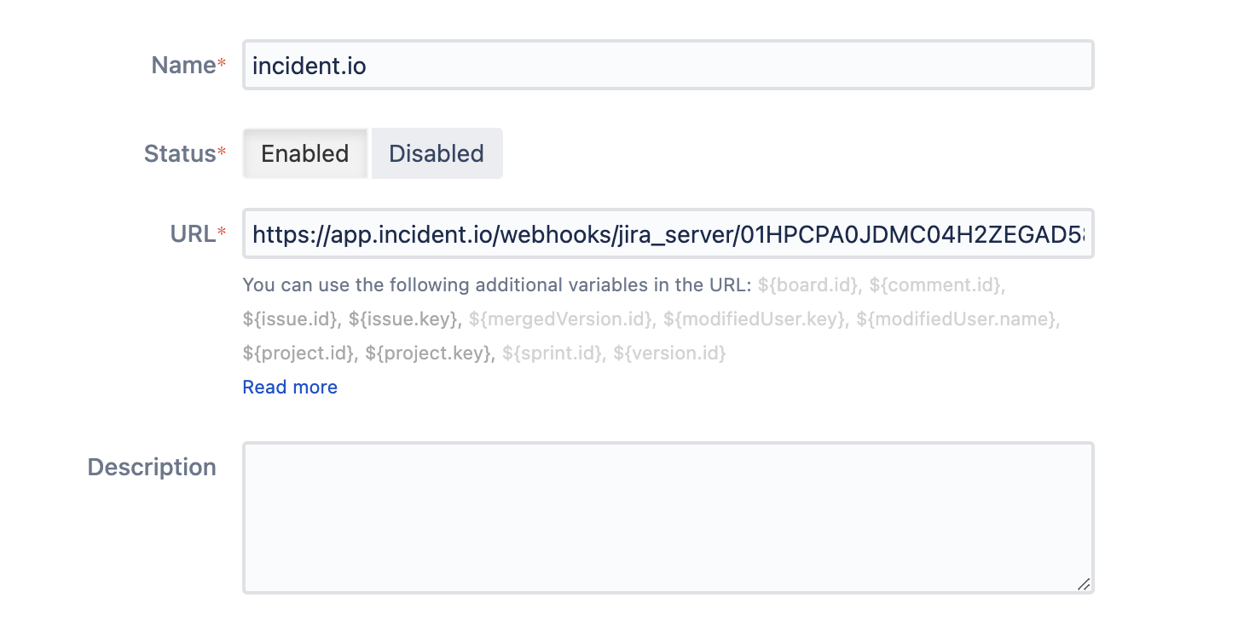Click the Status field label
1238x632 pixels.
(x=180, y=153)
